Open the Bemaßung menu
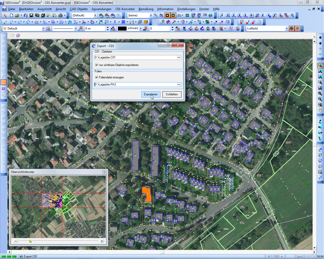This screenshot has height=259, width=324. tap(146, 9)
